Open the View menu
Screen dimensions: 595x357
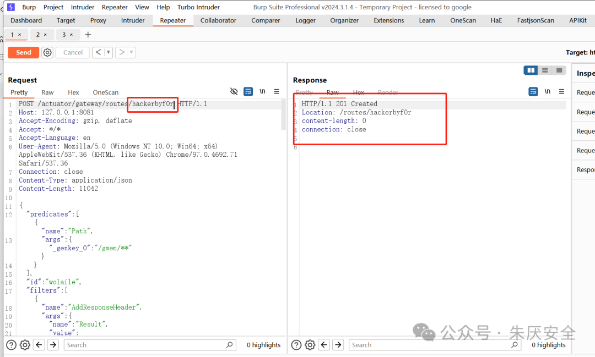pos(142,7)
